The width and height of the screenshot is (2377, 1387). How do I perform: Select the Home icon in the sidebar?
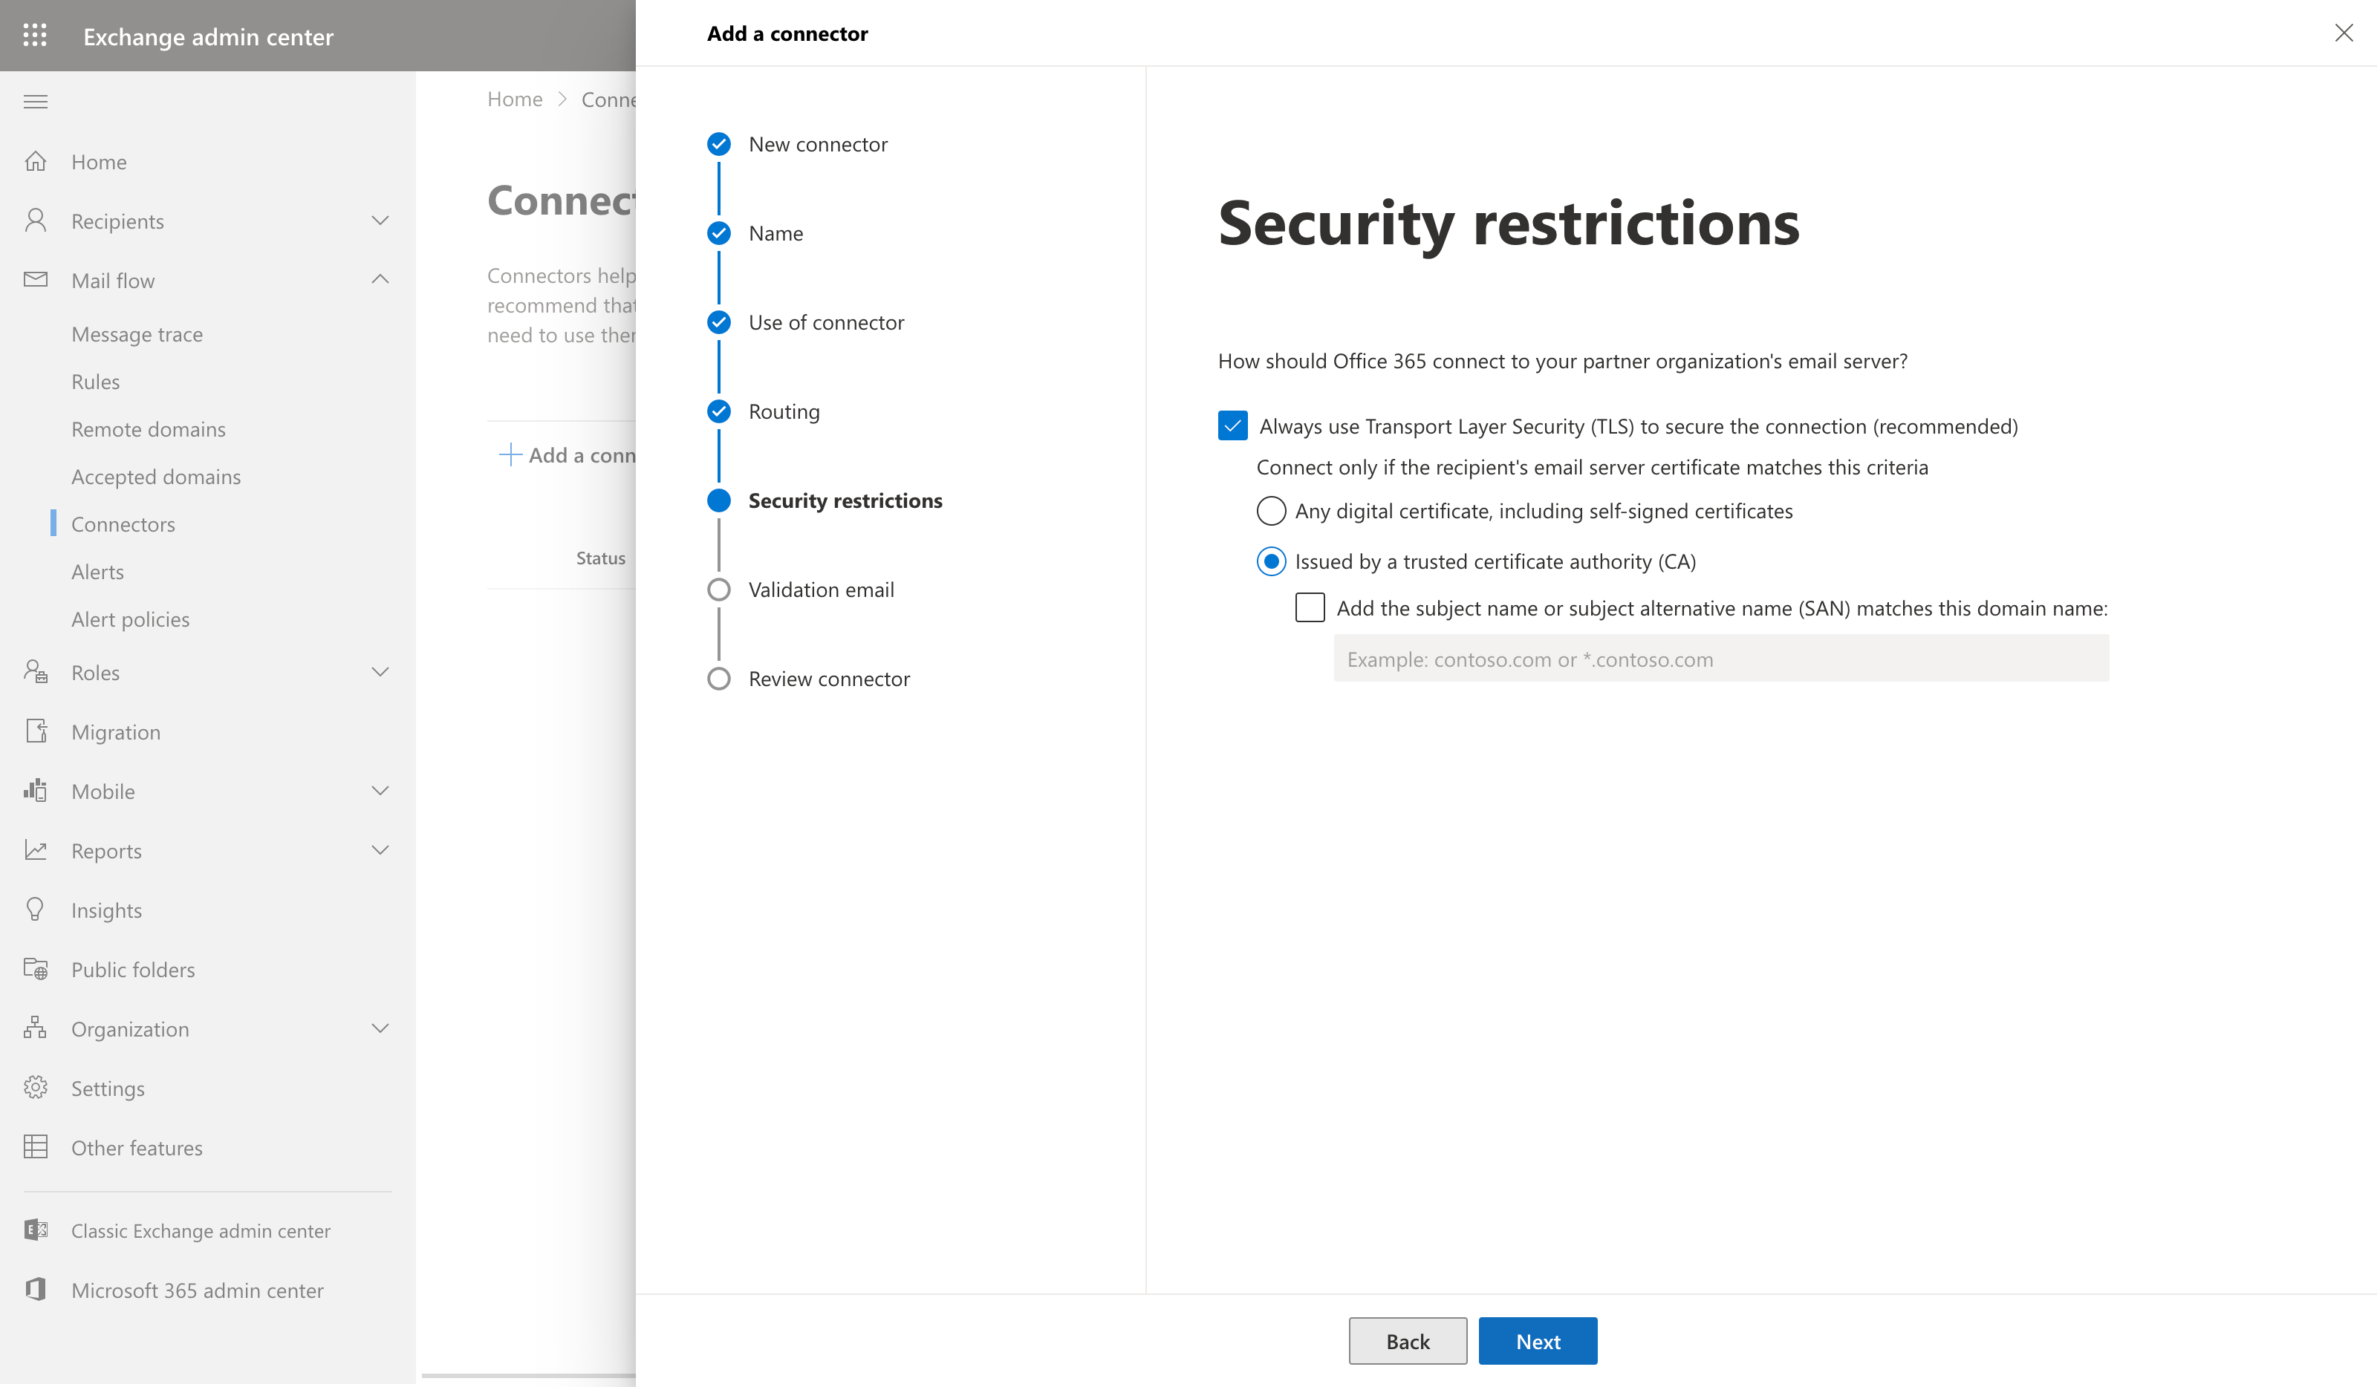(35, 161)
